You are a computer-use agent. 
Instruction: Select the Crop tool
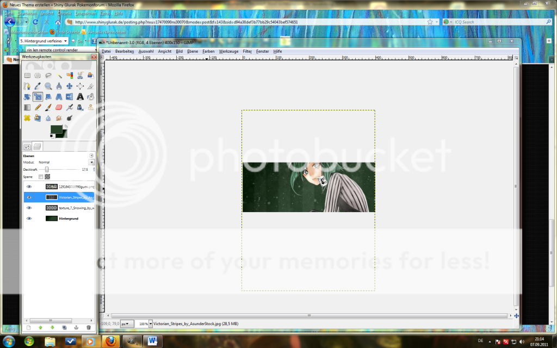click(x=91, y=86)
